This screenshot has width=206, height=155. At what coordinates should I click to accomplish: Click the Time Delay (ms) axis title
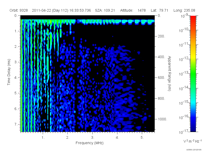click(x=9, y=72)
